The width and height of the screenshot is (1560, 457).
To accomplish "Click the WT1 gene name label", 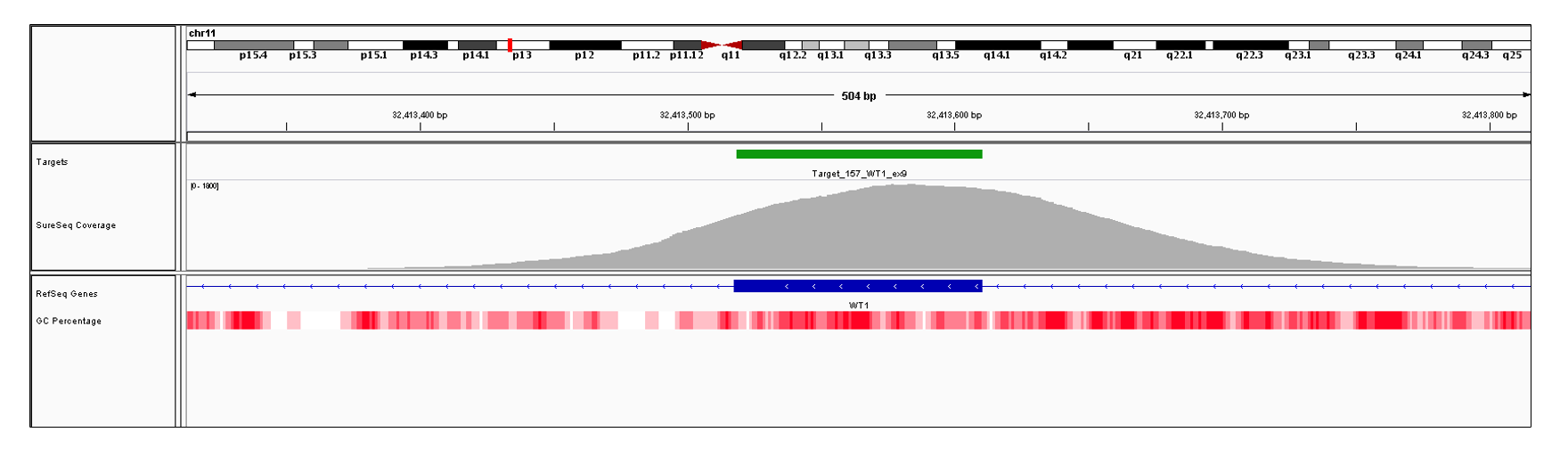I will (x=859, y=306).
